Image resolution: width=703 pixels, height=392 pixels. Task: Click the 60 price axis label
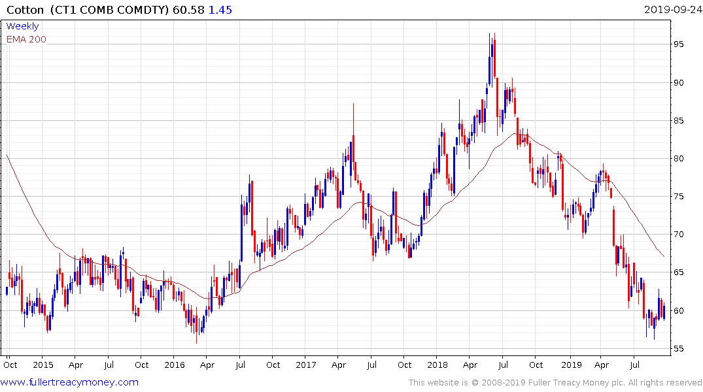click(678, 311)
